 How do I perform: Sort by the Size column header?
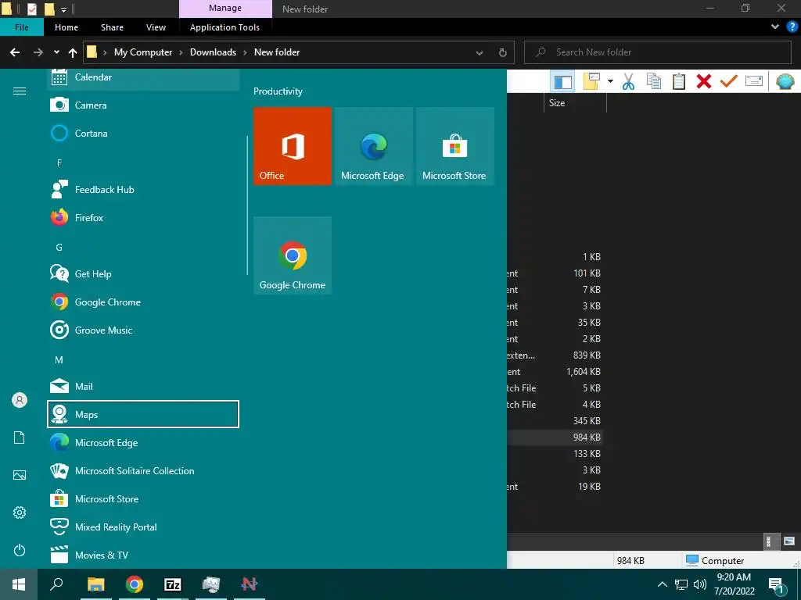coord(575,103)
